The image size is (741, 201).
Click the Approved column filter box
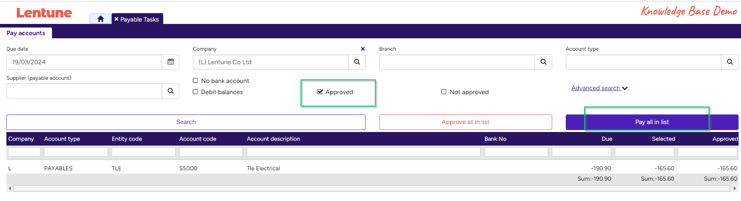[x=707, y=152]
